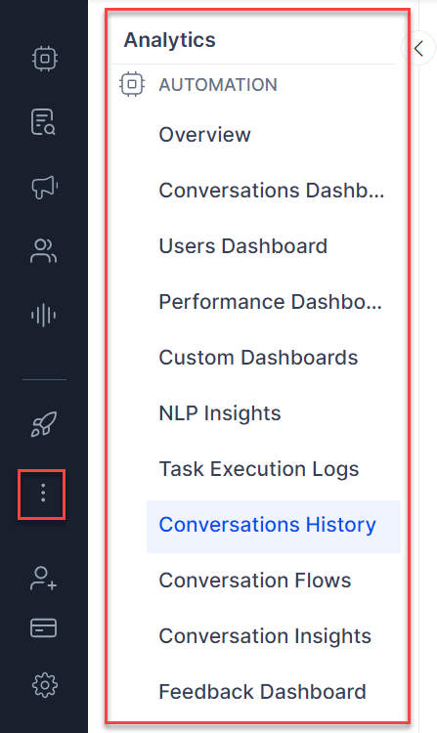Go to Users Dashboard

tap(243, 246)
